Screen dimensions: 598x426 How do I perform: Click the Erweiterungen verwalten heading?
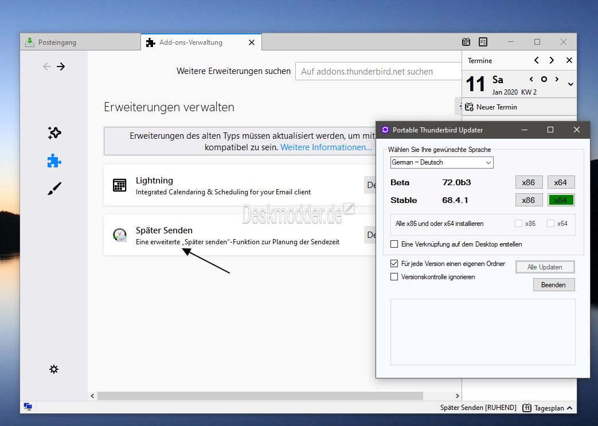coord(169,107)
